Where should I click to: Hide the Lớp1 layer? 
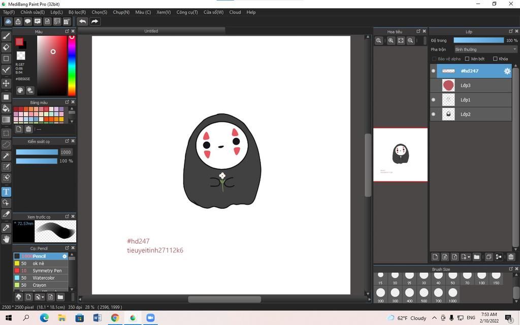pyautogui.click(x=433, y=100)
